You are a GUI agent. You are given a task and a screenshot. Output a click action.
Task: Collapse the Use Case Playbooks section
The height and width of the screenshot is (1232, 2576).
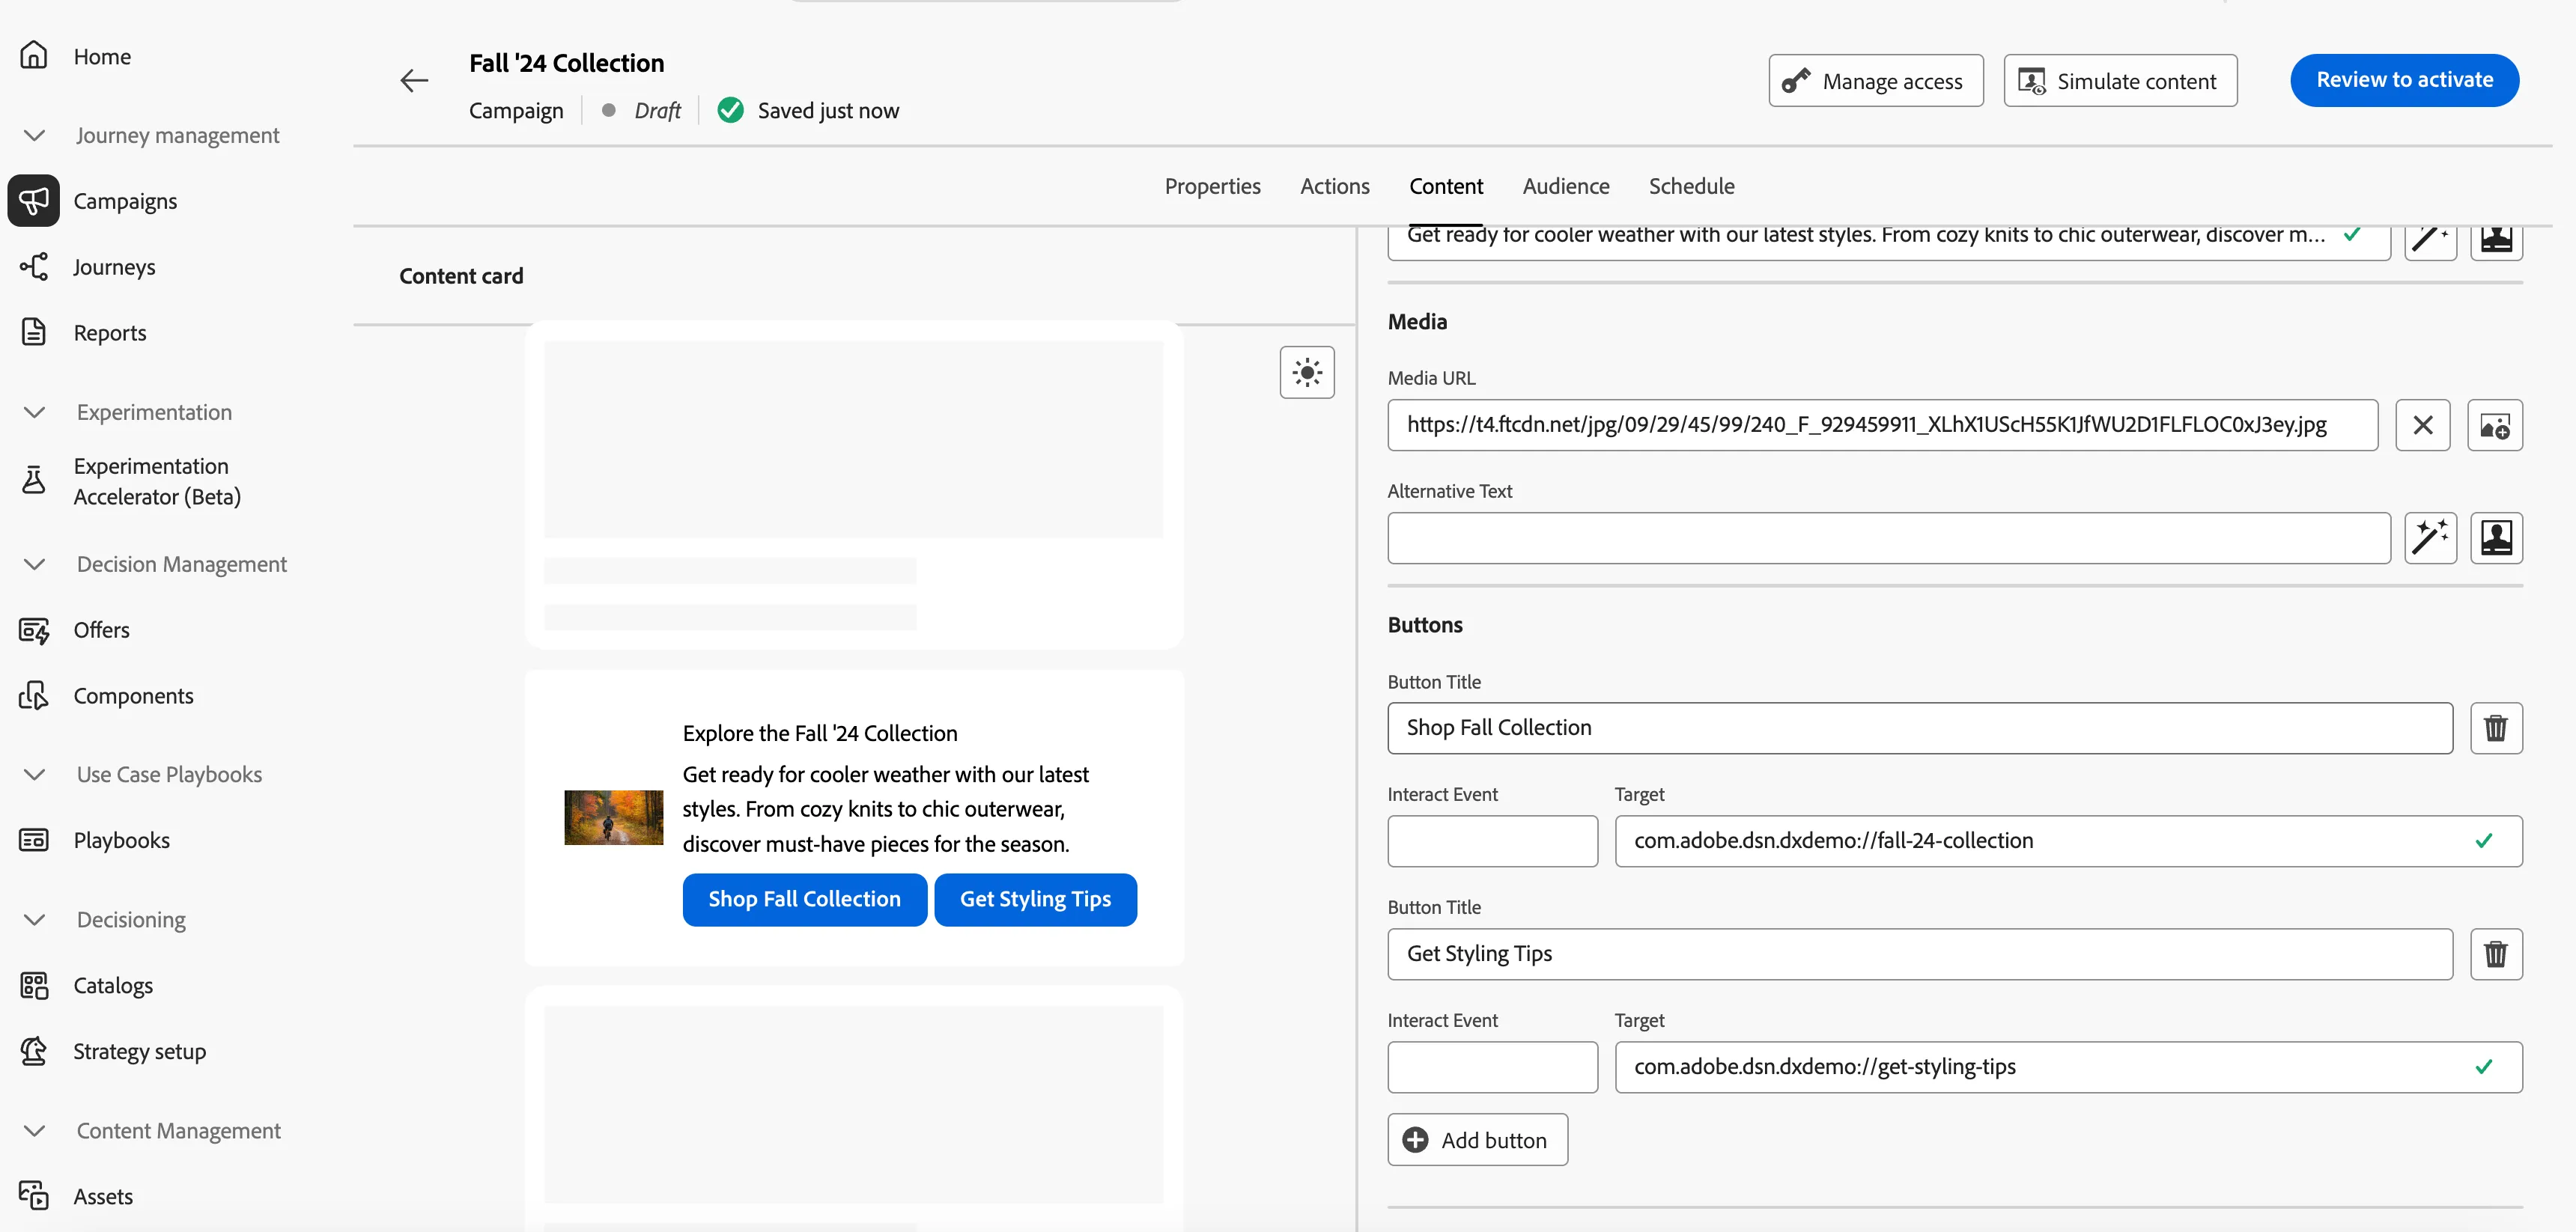[x=34, y=775]
